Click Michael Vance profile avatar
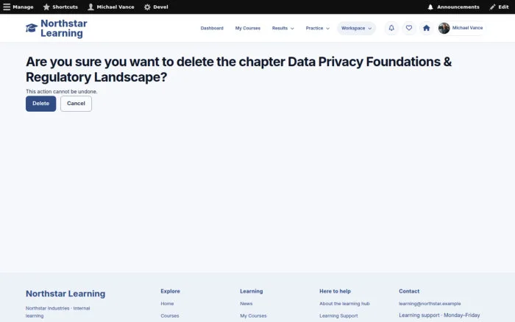This screenshot has height=322, width=515. point(444,28)
